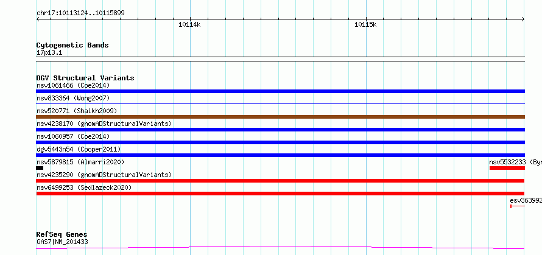Click the nsv1061466 (Coe2014) variant label
Screen dimensions: 542x255
pyautogui.click(x=73, y=85)
